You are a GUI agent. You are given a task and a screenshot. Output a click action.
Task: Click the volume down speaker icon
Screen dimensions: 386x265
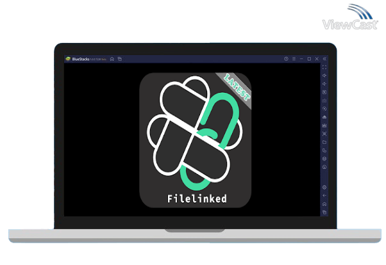[324, 84]
